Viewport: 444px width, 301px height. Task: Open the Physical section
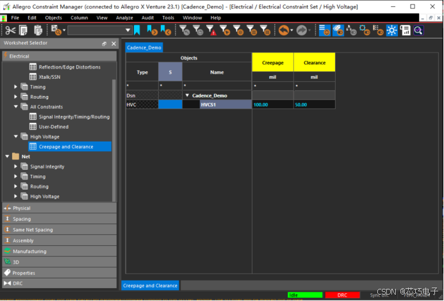coord(60,208)
